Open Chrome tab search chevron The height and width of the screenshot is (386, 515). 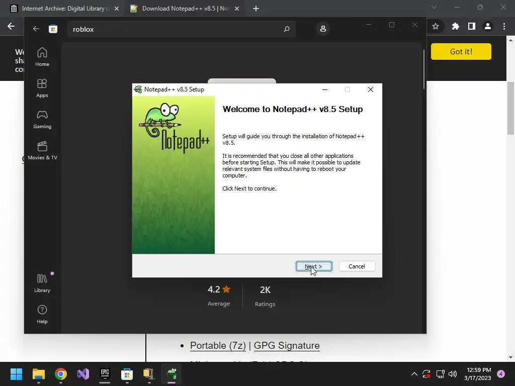pos(434,7)
